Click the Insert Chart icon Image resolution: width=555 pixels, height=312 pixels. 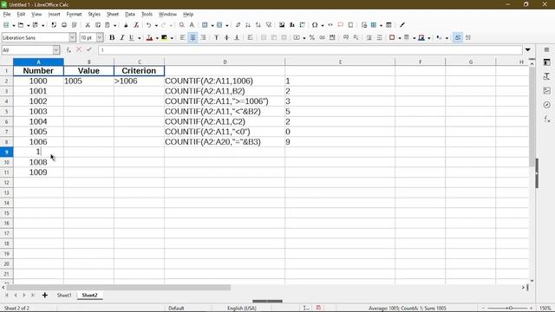coord(292,25)
